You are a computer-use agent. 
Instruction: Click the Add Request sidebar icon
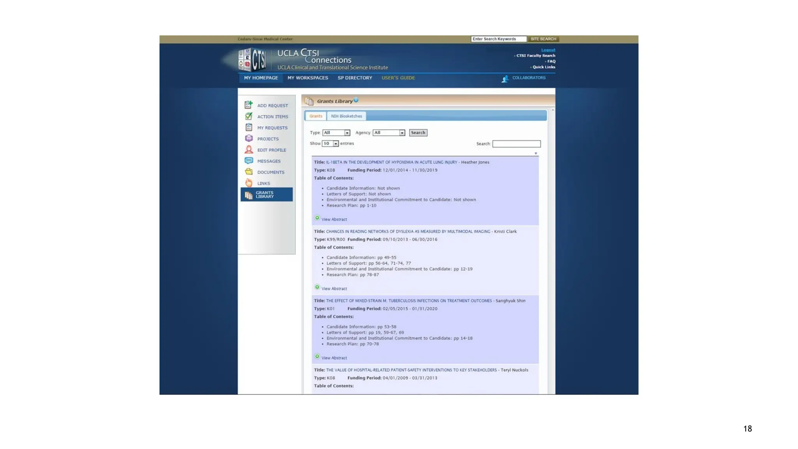249,105
